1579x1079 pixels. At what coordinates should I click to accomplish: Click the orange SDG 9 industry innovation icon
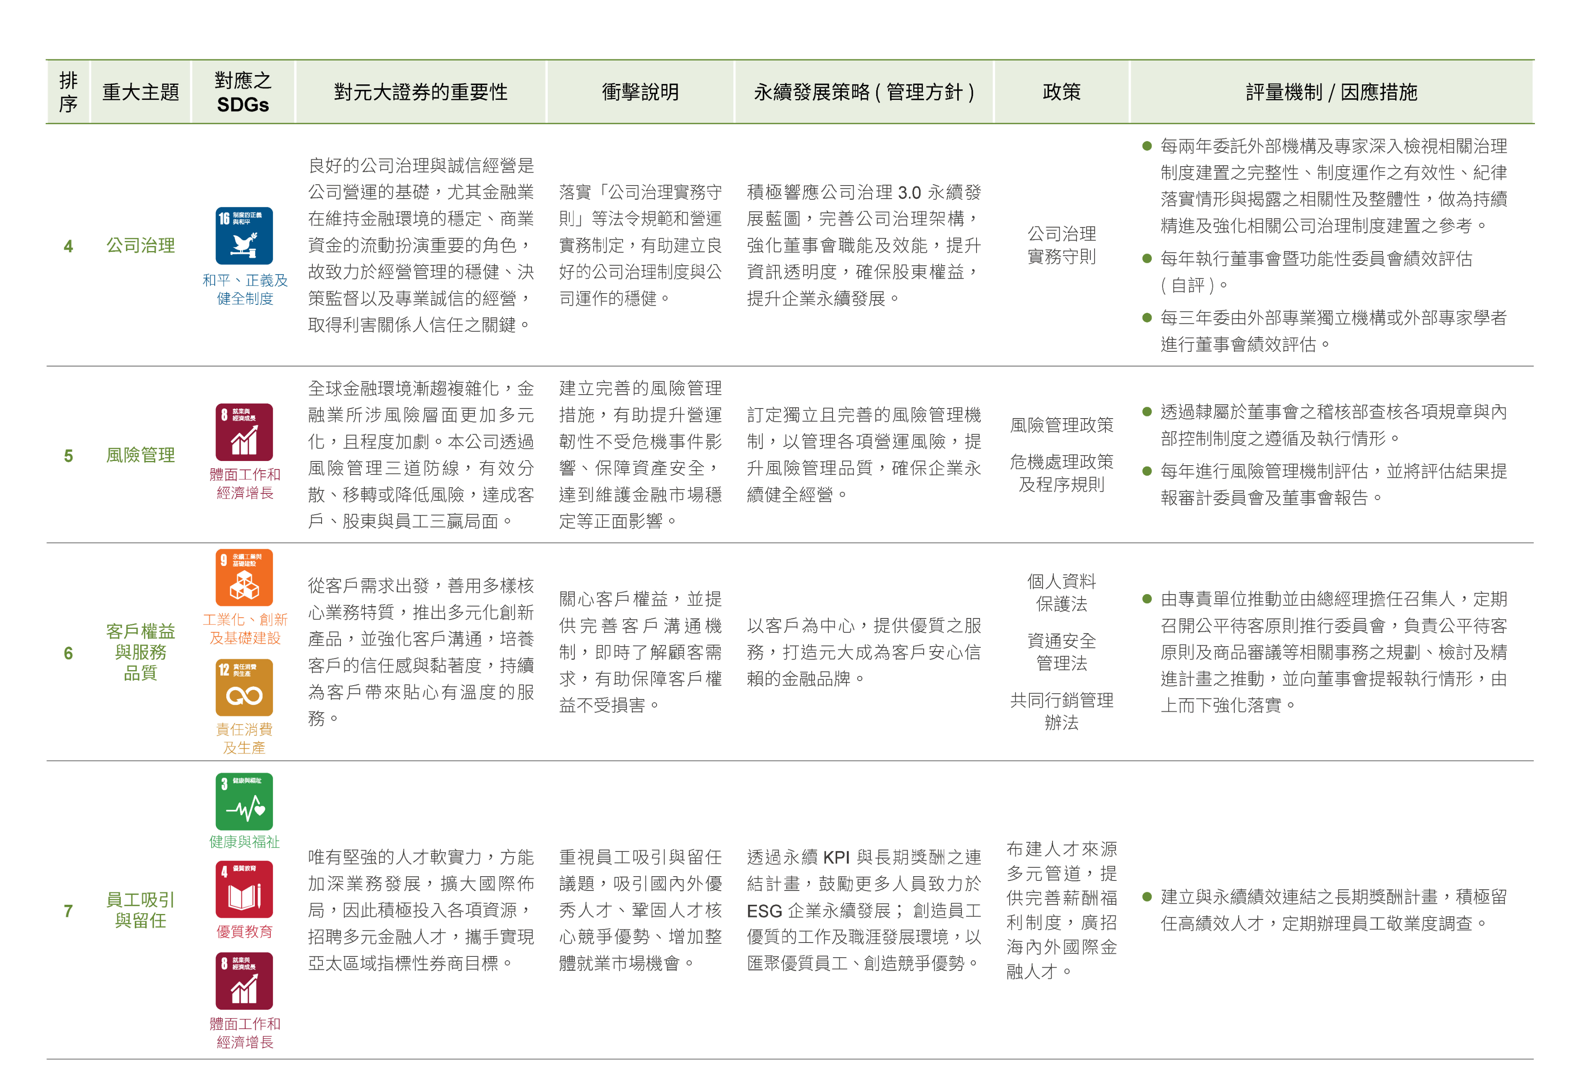tap(244, 578)
